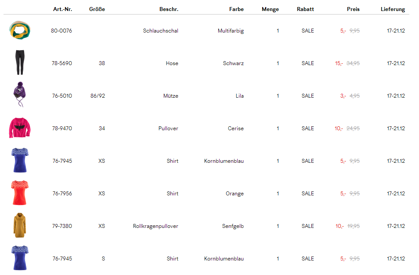Click article number 76-5010
The height and width of the screenshot is (275, 419).
(62, 96)
